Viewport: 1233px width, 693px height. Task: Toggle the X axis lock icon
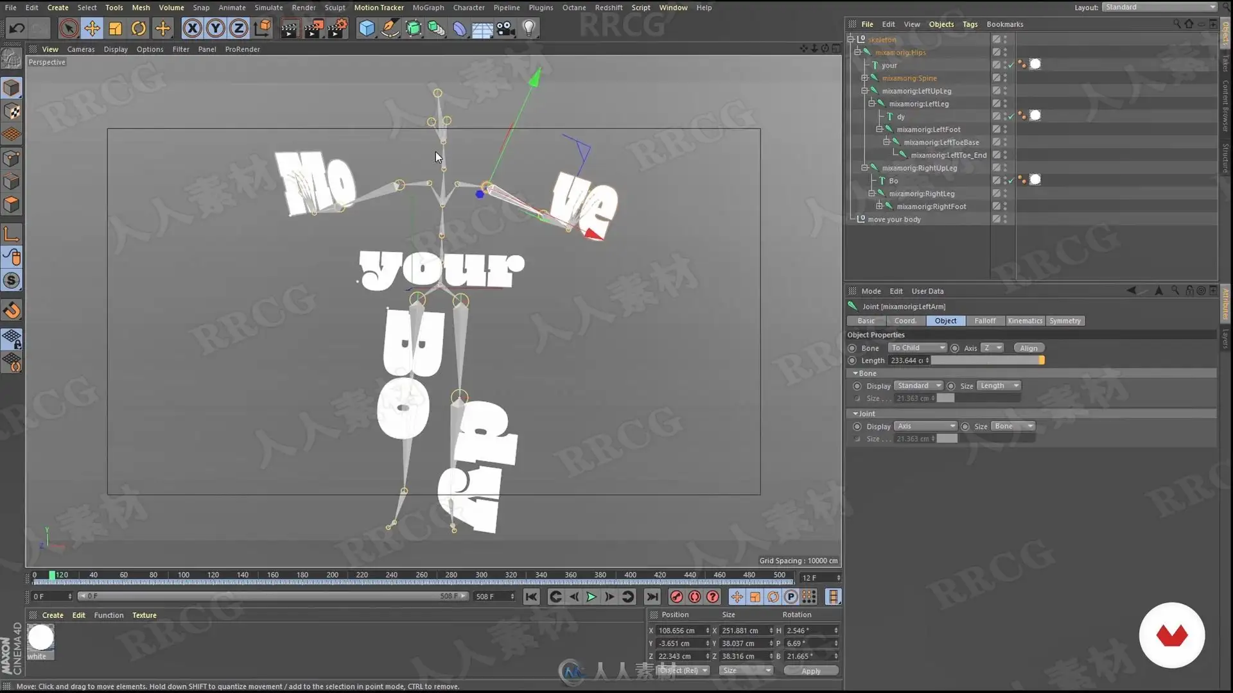point(192,28)
